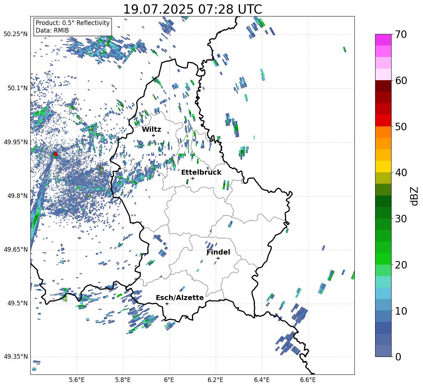Click the 6.2°E longitude label
This screenshot has height=387, width=423.
coord(215,380)
